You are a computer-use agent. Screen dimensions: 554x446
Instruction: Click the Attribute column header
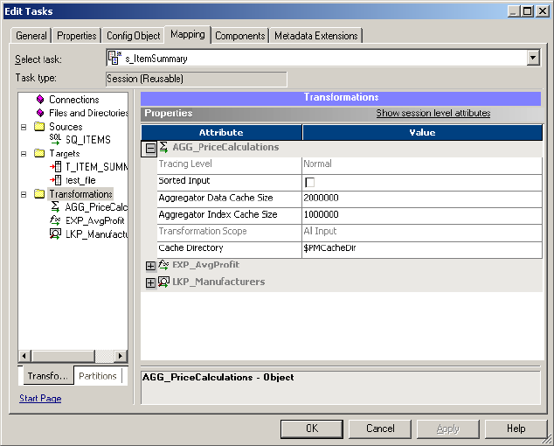tap(221, 132)
